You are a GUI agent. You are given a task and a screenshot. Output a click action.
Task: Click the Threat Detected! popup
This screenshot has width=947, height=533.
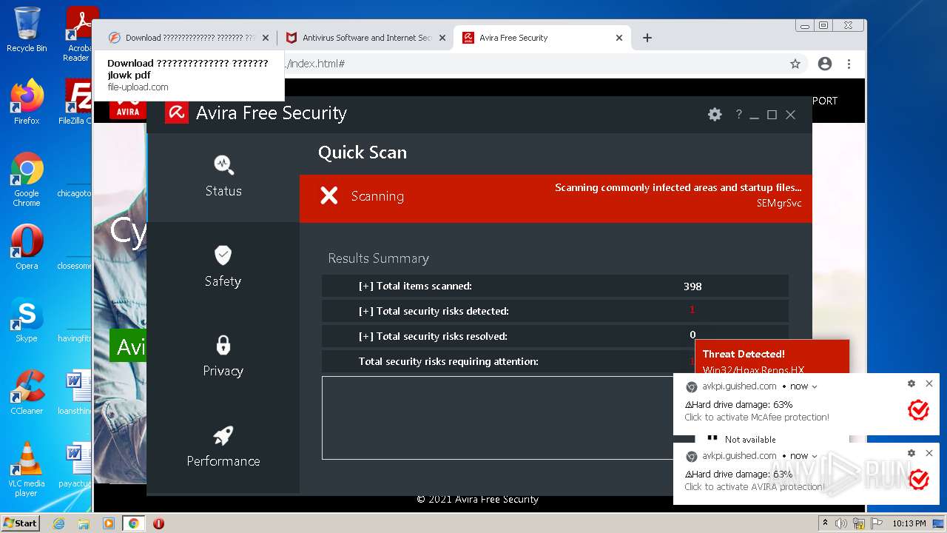click(772, 357)
